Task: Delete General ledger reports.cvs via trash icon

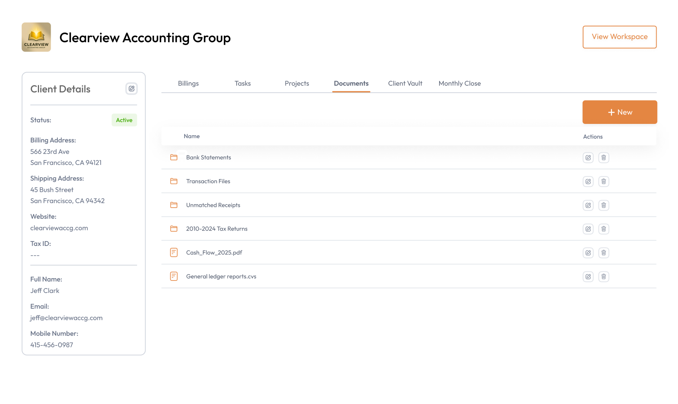Action: 604,276
